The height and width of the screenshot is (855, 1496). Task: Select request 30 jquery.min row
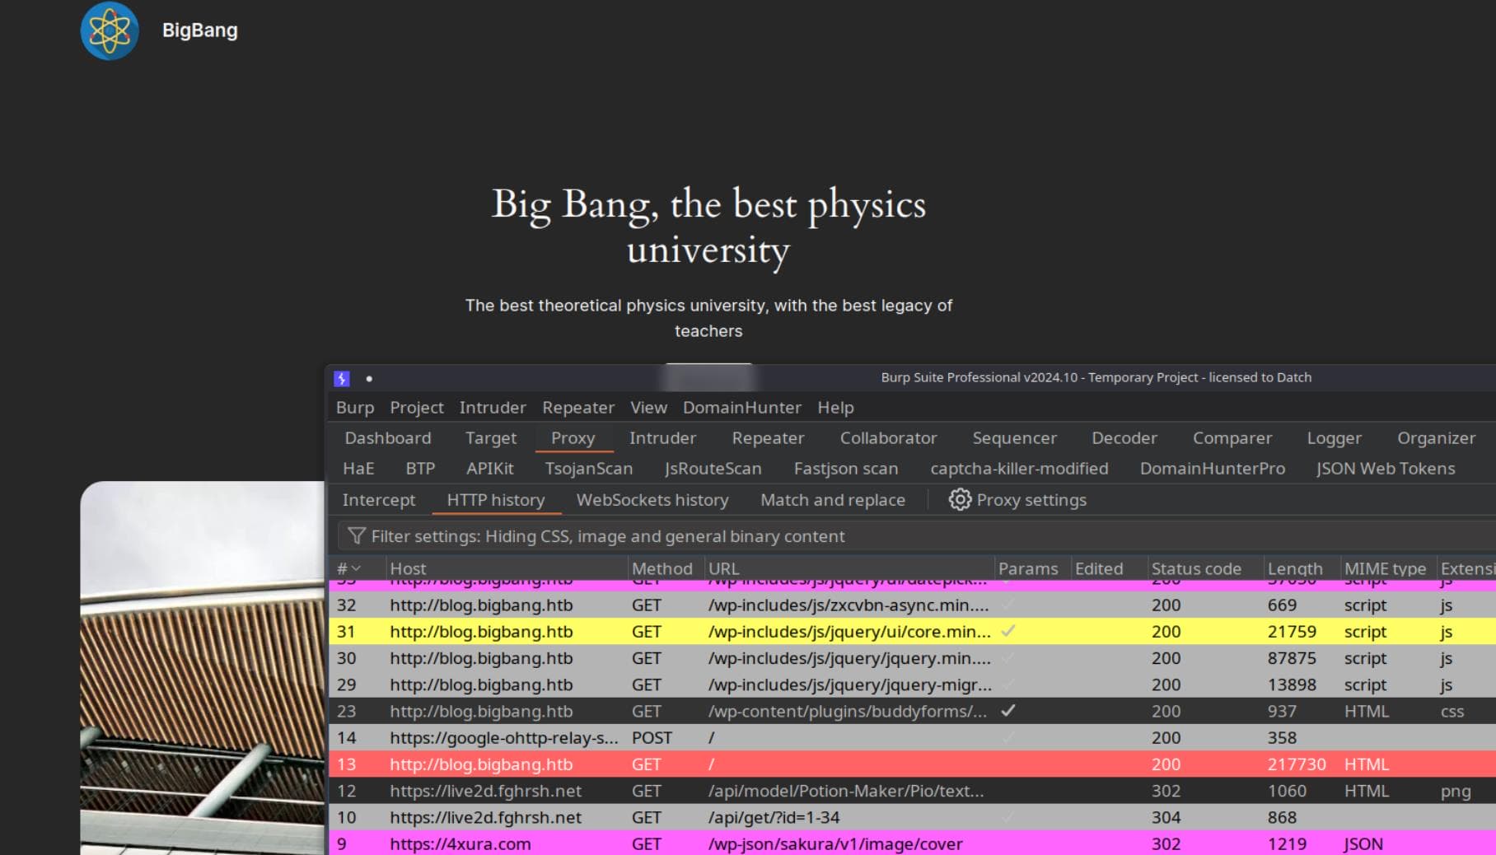(913, 658)
